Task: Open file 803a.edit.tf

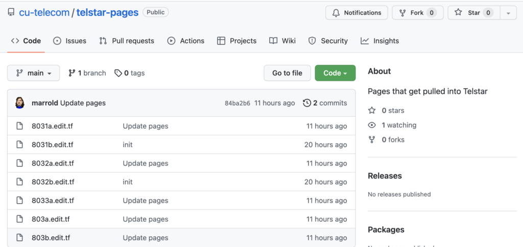Action: point(51,219)
